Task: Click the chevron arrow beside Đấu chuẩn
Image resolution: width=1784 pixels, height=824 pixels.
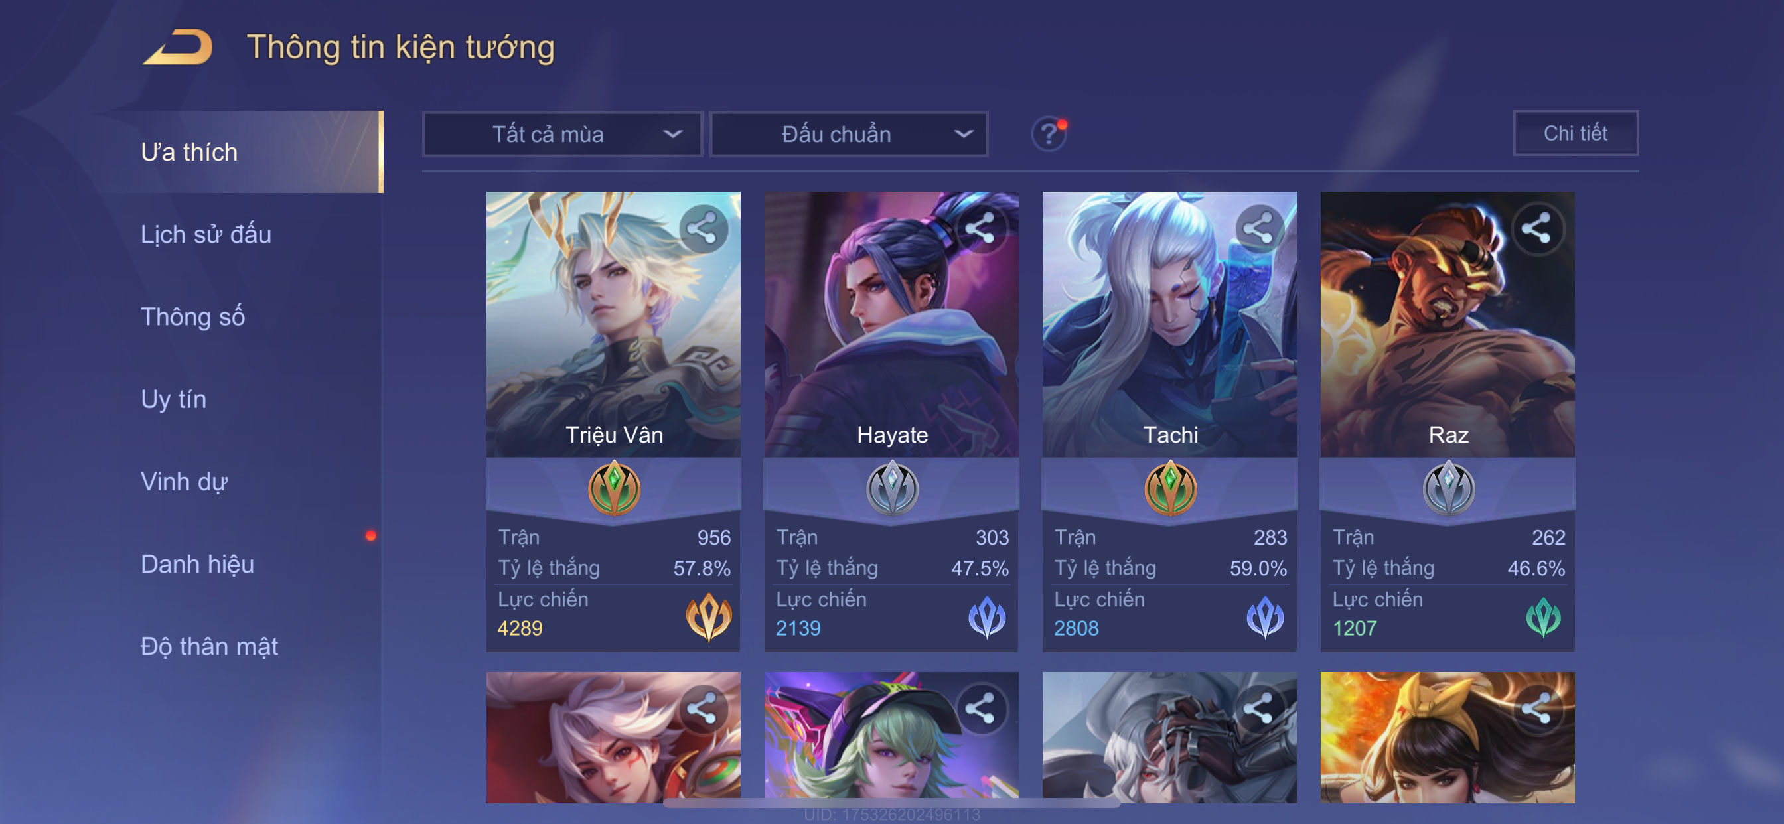Action: tap(963, 133)
